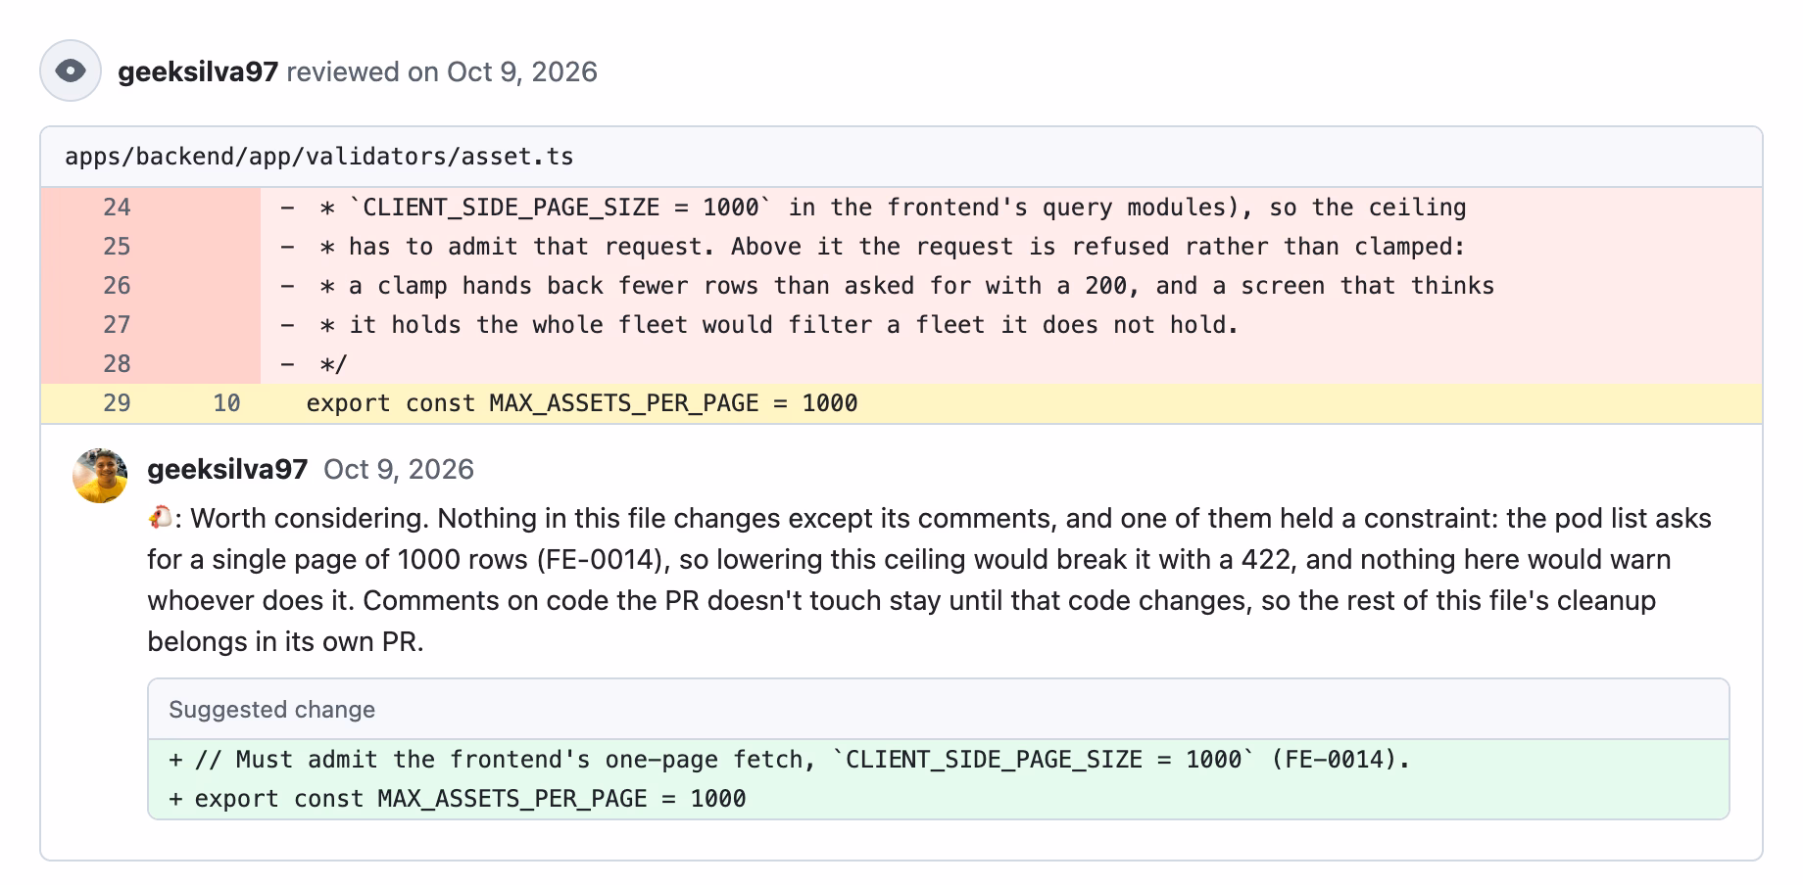Click comment text 'belongs in its own PR.'
Image resolution: width=1803 pixels, height=885 pixels.
[x=285, y=642]
